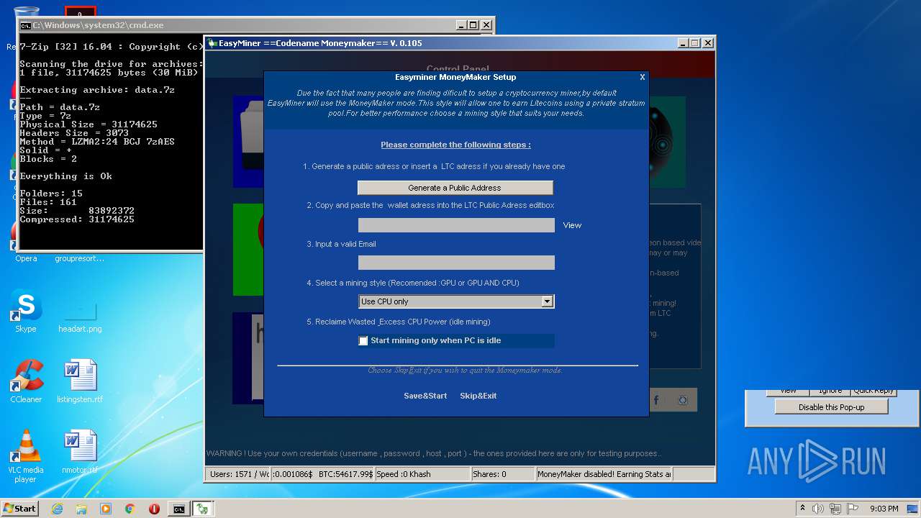Launch Opera from the taskbar
921x518 pixels.
pyautogui.click(x=154, y=509)
